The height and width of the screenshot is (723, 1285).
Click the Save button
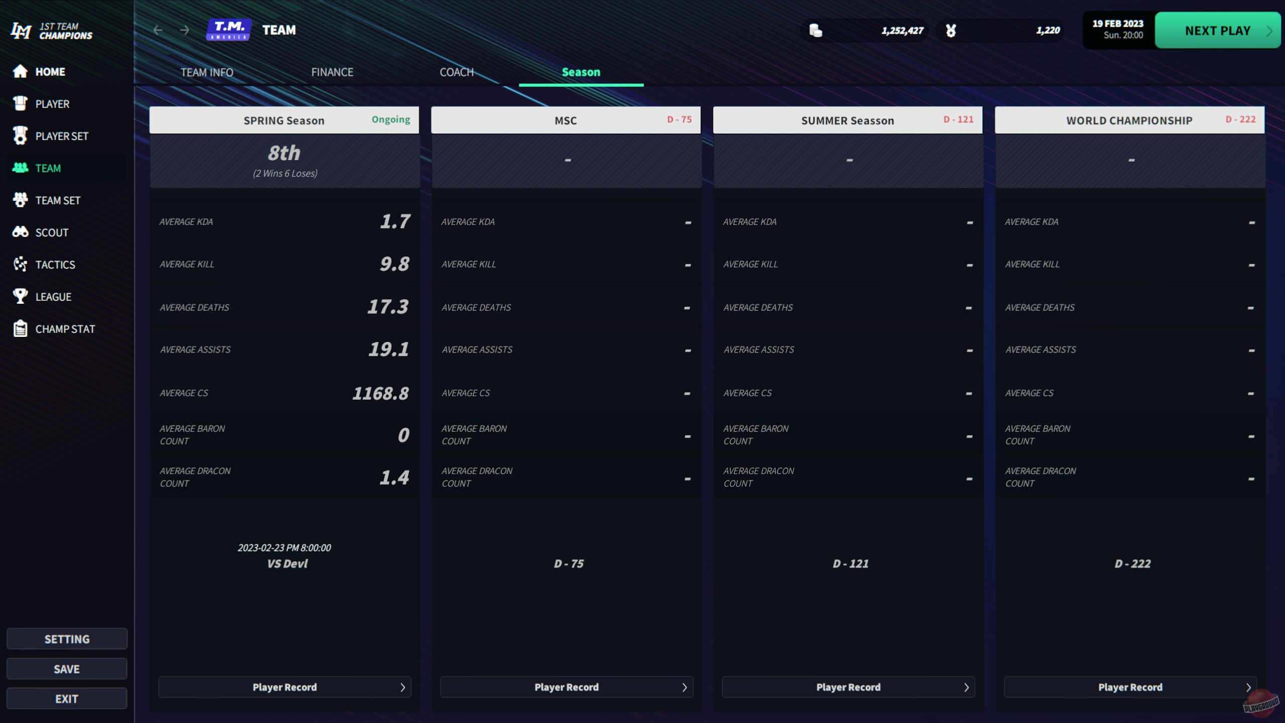point(67,669)
